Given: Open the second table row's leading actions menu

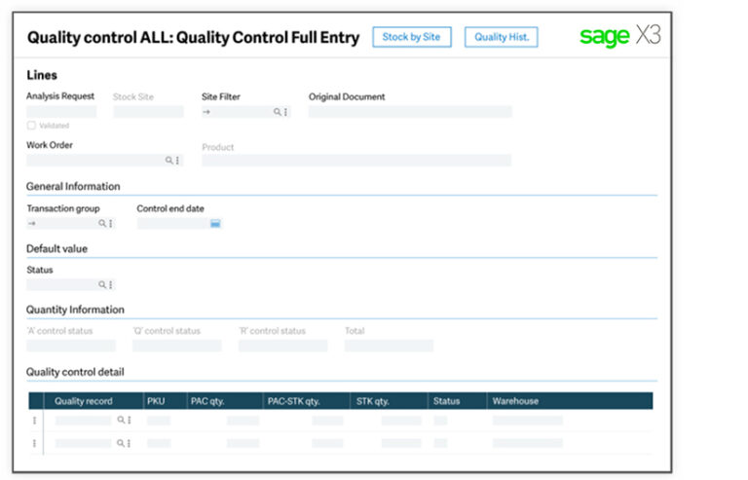Looking at the screenshot, I should click(x=36, y=443).
